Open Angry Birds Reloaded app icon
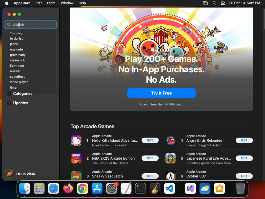This screenshot has height=199, width=265. (x=171, y=140)
